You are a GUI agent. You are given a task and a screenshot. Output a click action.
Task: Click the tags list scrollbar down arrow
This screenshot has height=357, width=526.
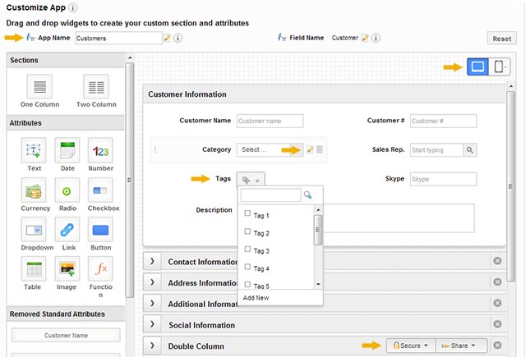[x=318, y=283]
